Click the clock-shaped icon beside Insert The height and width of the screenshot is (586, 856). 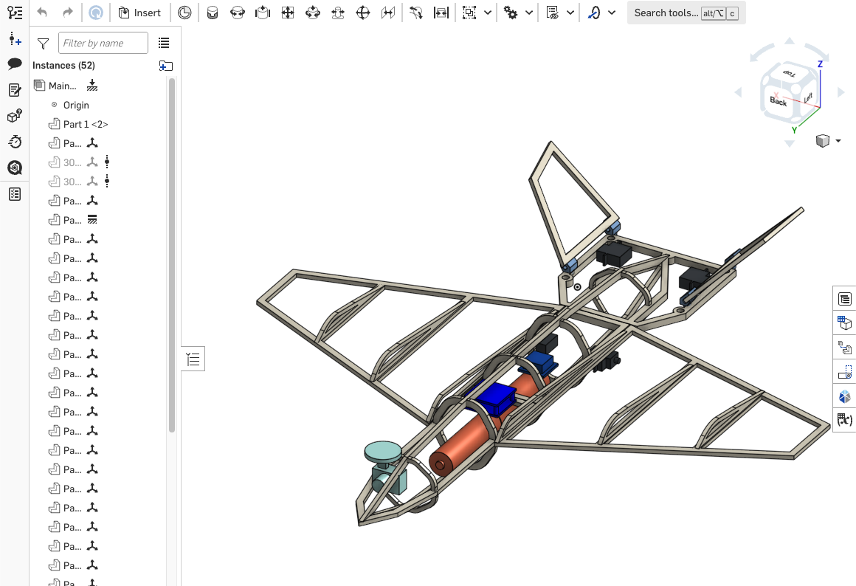click(x=184, y=13)
